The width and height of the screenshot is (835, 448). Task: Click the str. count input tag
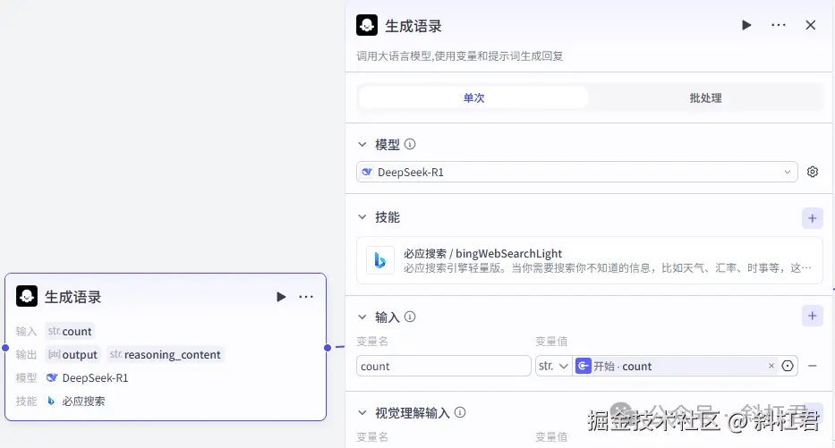click(x=70, y=332)
